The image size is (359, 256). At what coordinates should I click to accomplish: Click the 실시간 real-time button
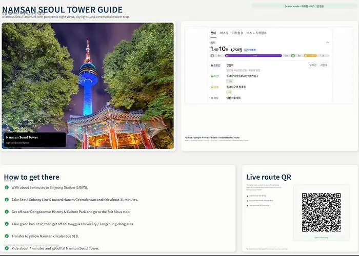pyautogui.click(x=313, y=65)
